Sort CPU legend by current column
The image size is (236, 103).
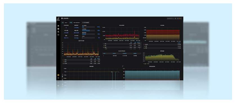click(x=139, y=42)
